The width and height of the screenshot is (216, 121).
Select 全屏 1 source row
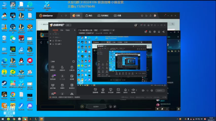(63, 44)
